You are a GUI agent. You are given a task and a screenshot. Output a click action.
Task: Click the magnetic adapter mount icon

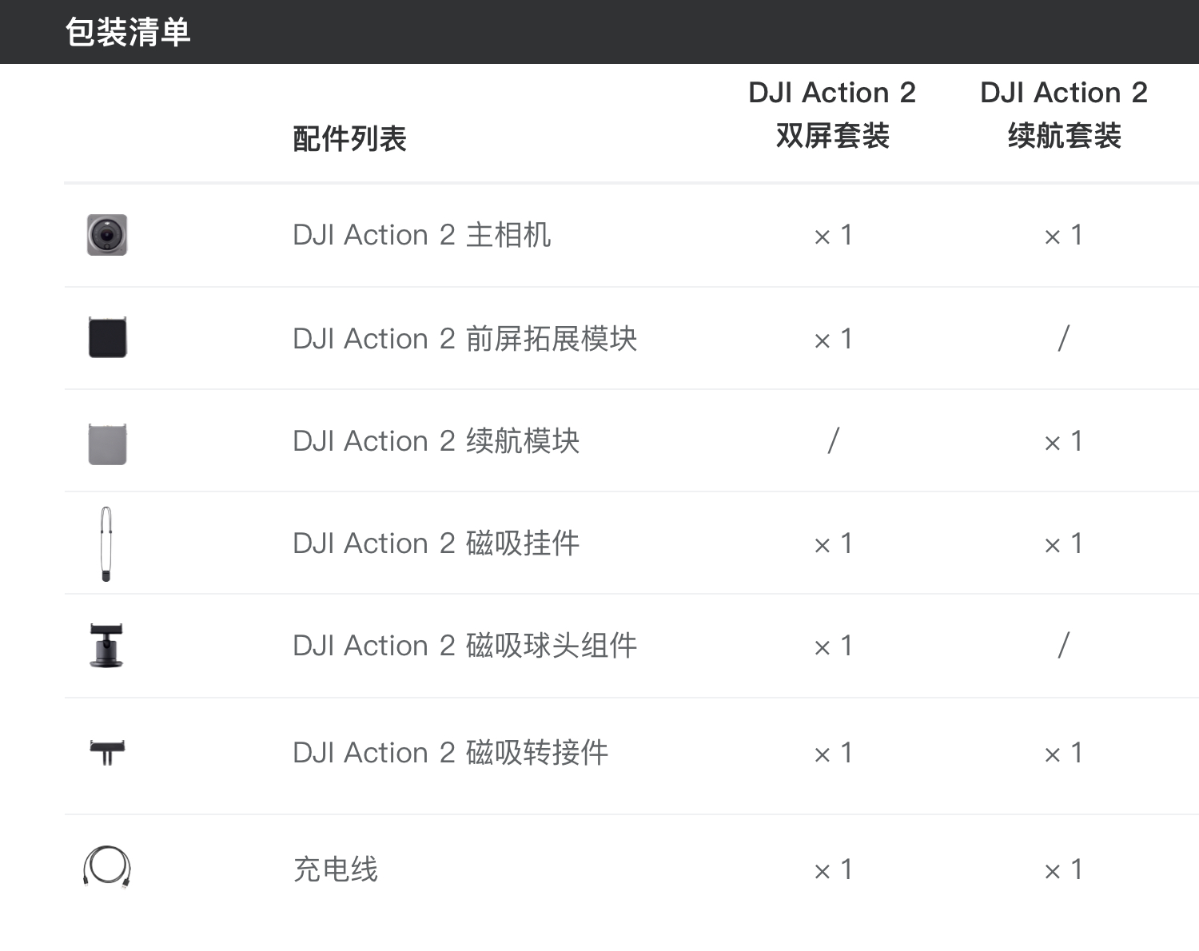[107, 752]
